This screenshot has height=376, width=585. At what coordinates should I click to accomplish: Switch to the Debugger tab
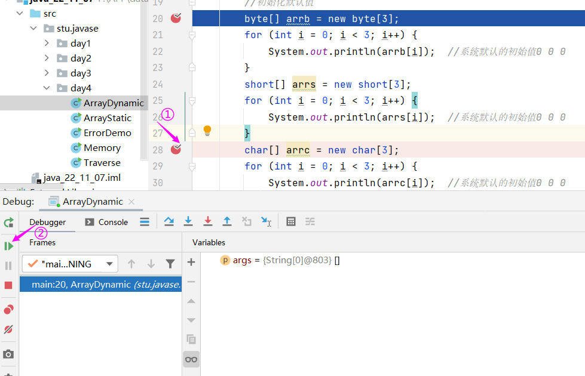click(47, 222)
